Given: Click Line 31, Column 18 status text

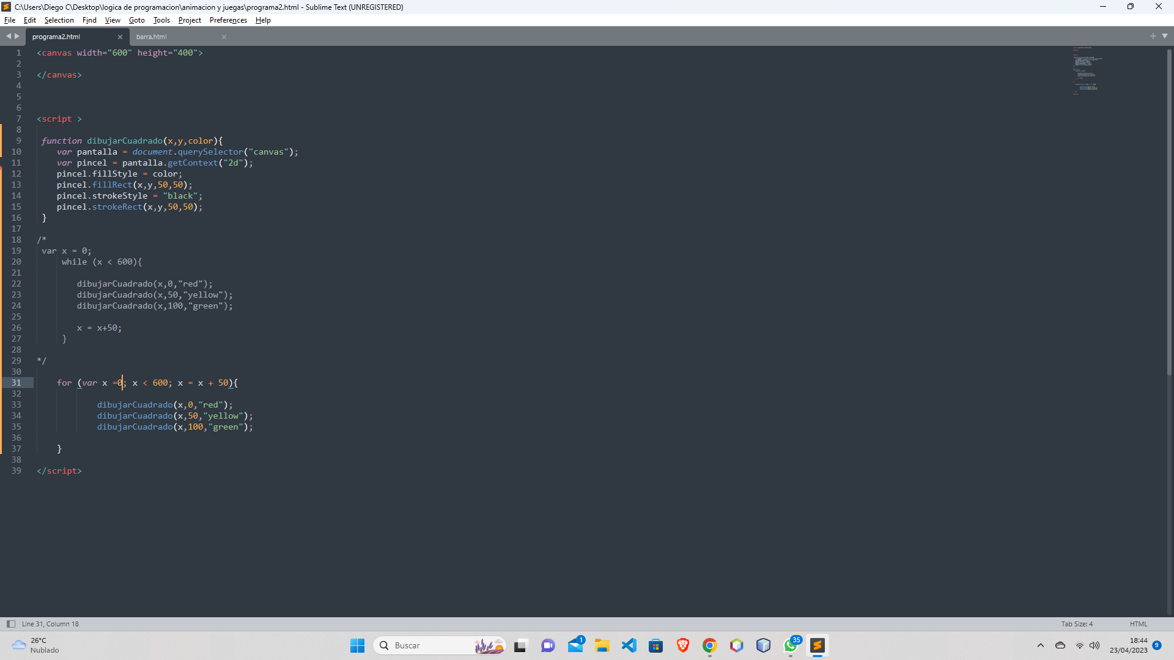Looking at the screenshot, I should coord(50,624).
